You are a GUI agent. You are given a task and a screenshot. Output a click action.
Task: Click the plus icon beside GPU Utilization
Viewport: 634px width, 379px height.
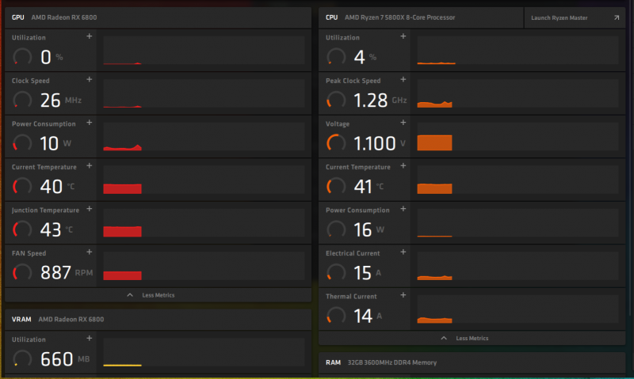[89, 37]
